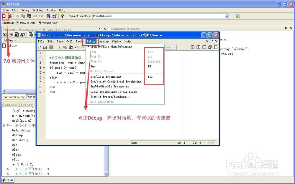Choose Run from Debug menu

pos(125,67)
